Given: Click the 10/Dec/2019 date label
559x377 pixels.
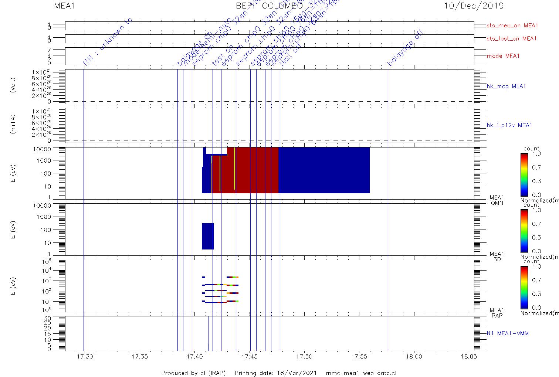Looking at the screenshot, I should coord(474,6).
